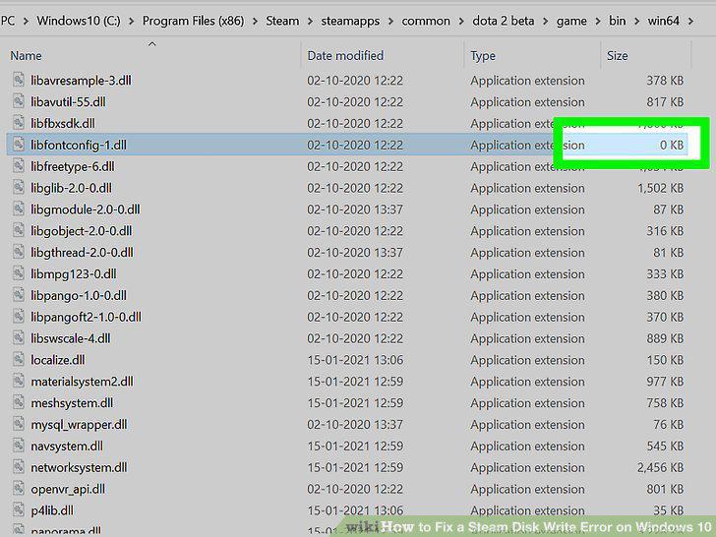Select the win64 breadcrumb

pyautogui.click(x=664, y=21)
